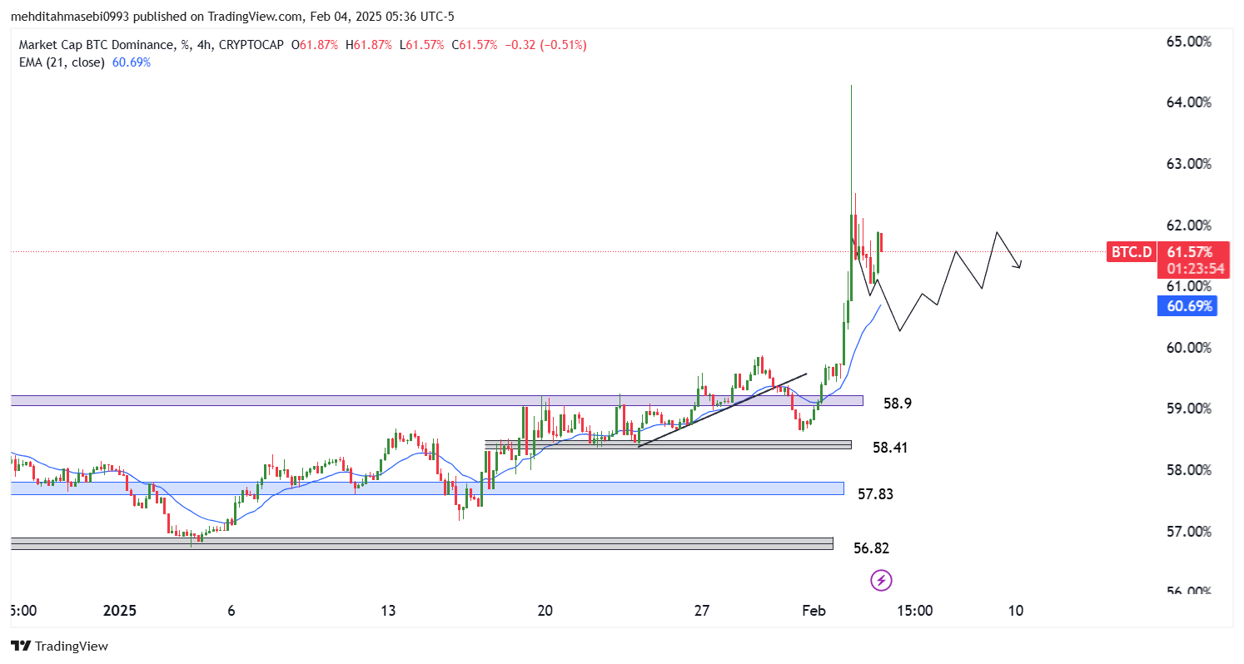Click the '10' date on time axis
1244x664 pixels.
click(1016, 611)
